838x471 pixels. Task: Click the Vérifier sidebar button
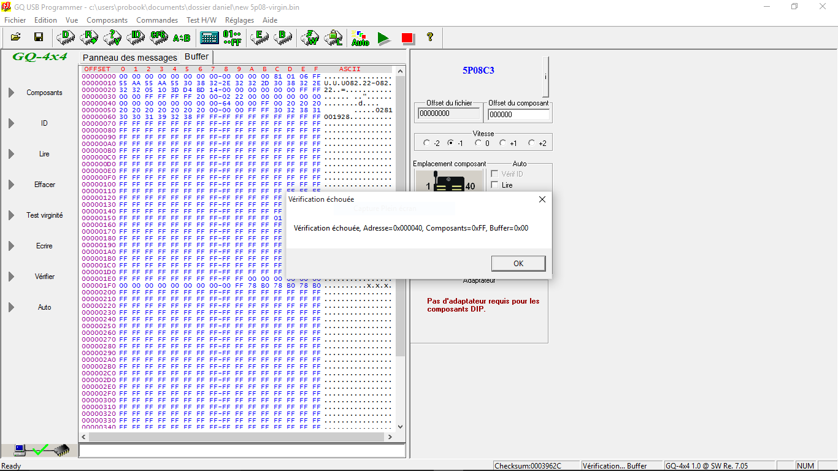(44, 277)
